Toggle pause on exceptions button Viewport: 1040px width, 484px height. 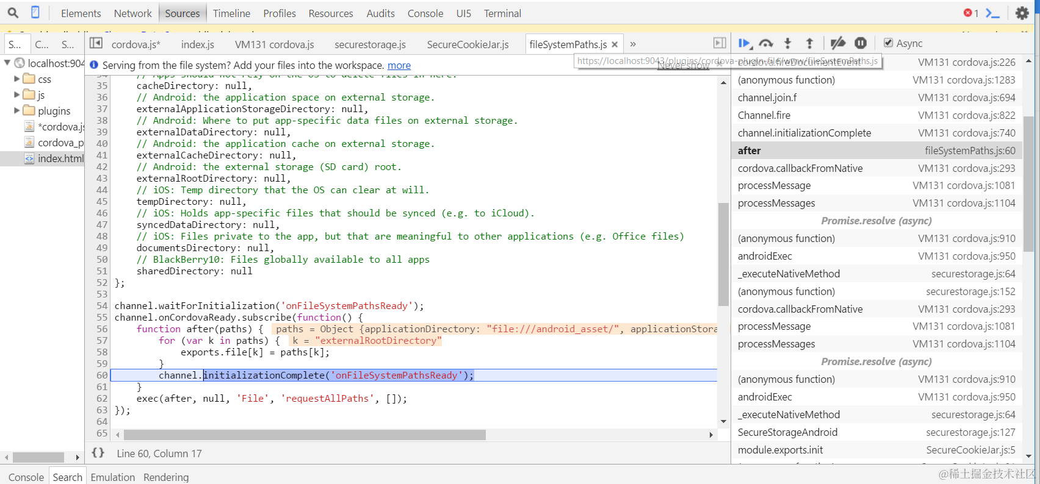click(x=861, y=43)
